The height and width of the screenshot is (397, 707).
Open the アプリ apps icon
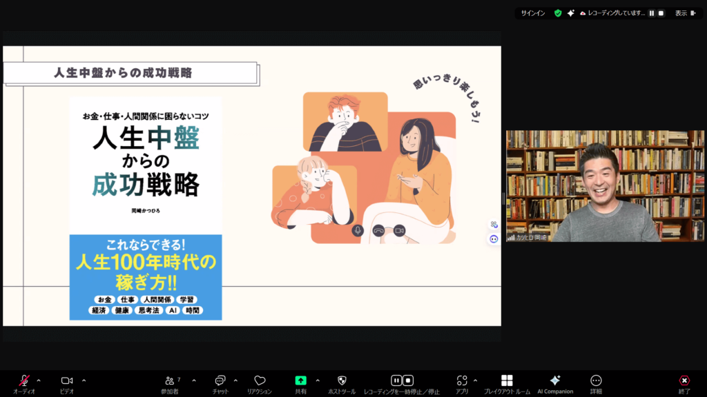(x=462, y=381)
